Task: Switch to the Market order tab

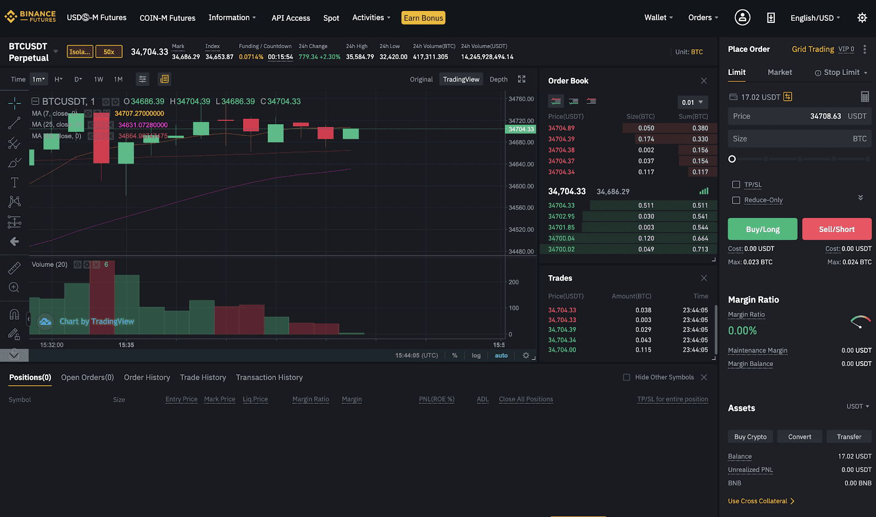Action: [780, 72]
